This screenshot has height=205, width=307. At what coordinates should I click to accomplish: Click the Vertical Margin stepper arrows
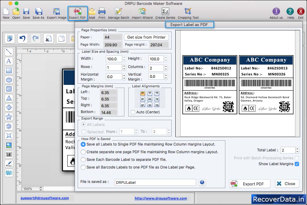click(166, 76)
